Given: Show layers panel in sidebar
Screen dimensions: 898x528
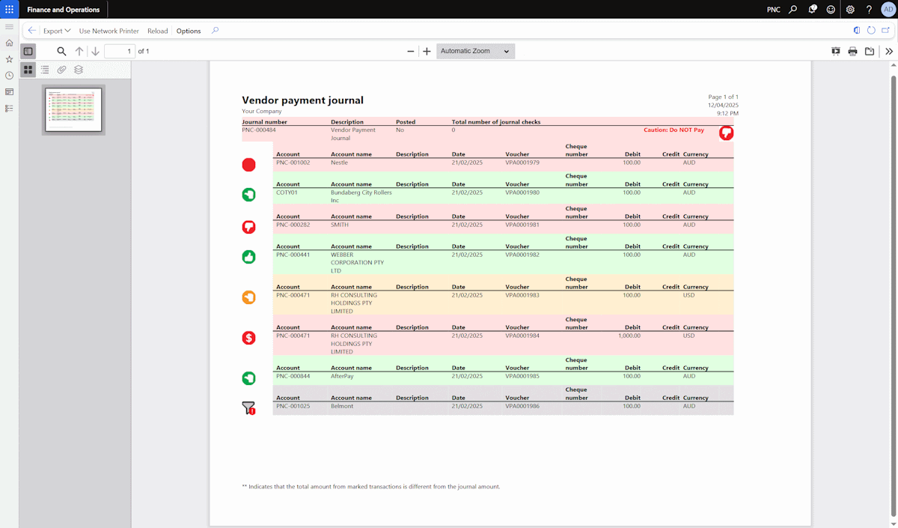Looking at the screenshot, I should tap(79, 70).
